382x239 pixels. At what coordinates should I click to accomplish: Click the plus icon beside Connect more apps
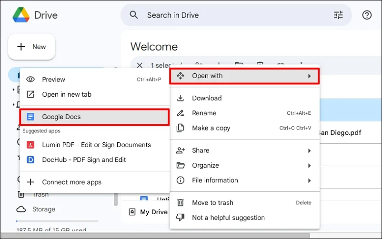[30, 182]
